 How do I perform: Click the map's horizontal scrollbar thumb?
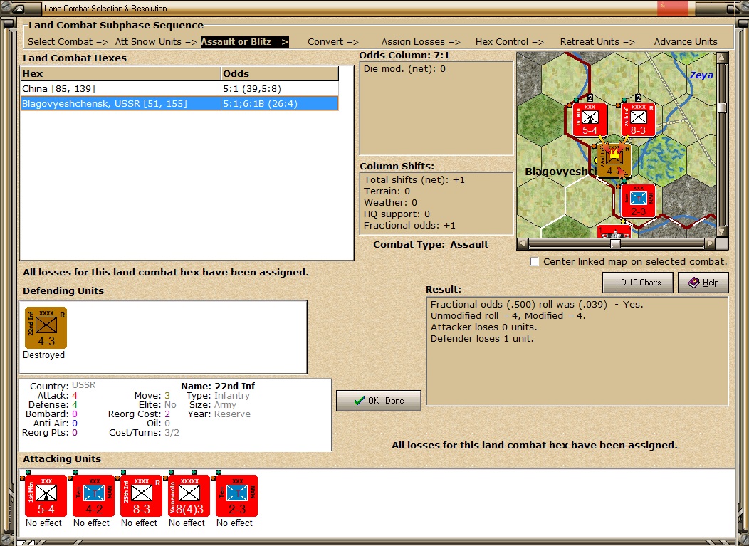(615, 244)
